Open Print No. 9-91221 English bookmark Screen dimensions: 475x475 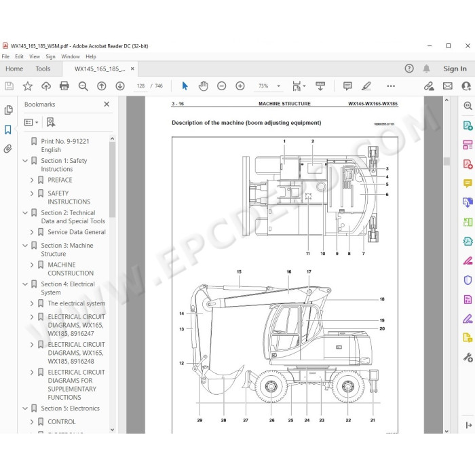tap(65, 145)
